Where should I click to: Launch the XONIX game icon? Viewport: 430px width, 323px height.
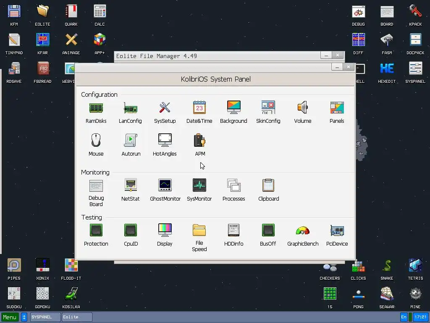pos(42,265)
